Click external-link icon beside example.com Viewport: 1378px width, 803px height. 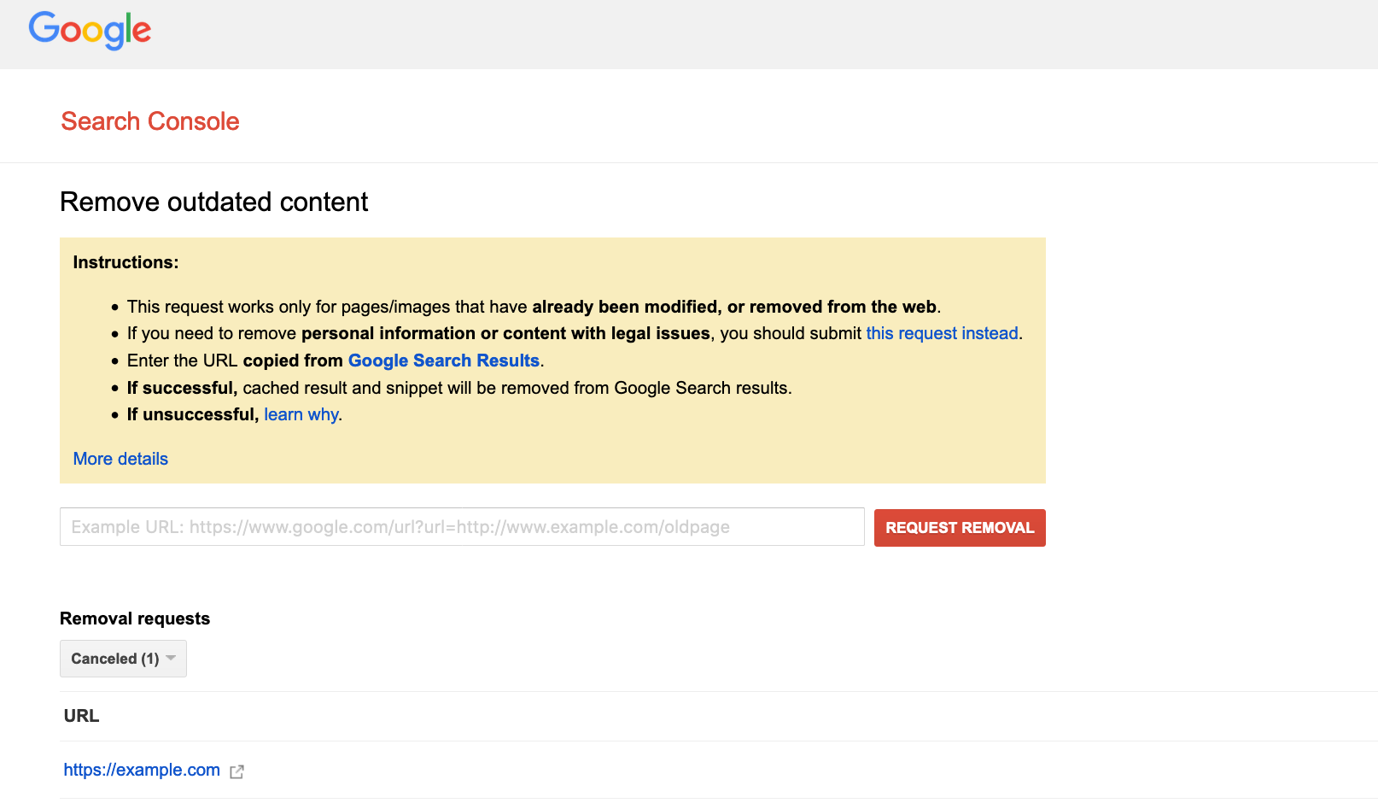click(237, 771)
